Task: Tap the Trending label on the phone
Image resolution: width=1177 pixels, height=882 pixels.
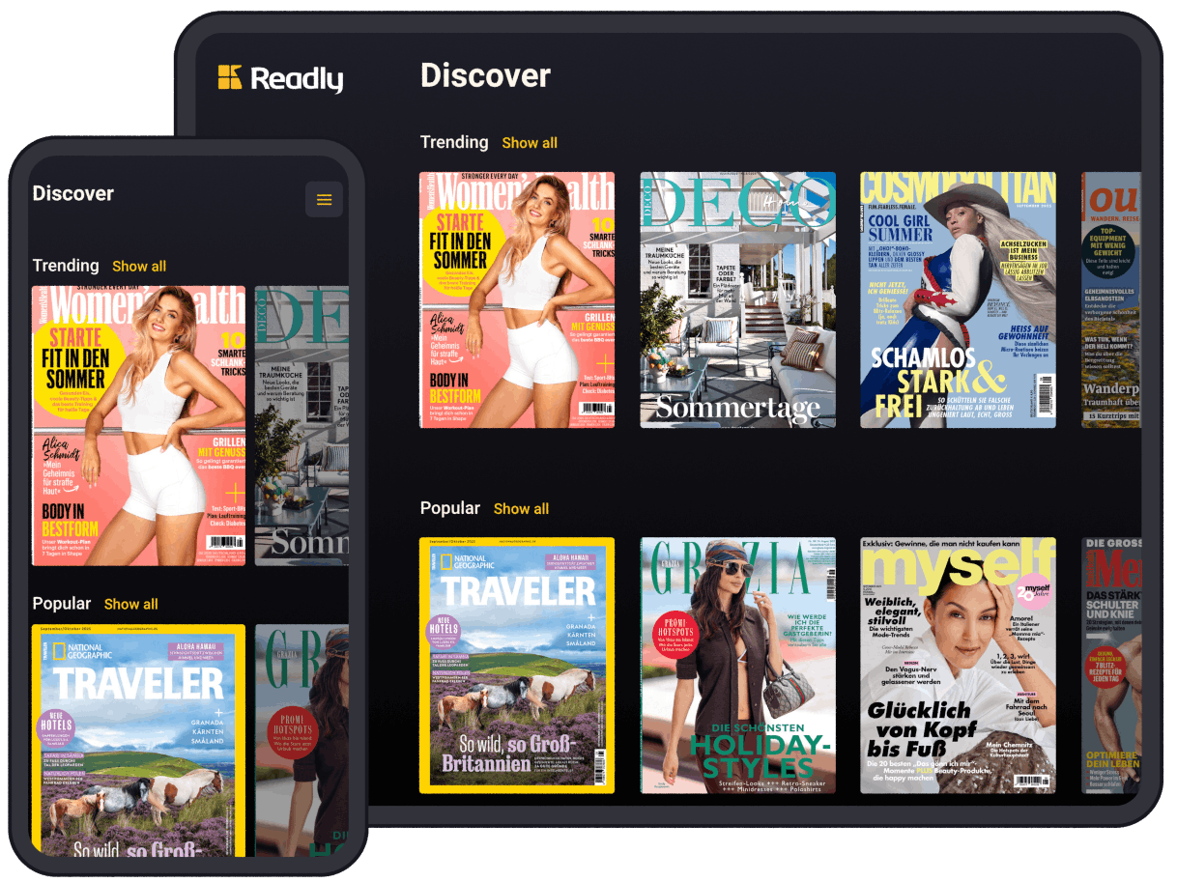Action: 66,266
